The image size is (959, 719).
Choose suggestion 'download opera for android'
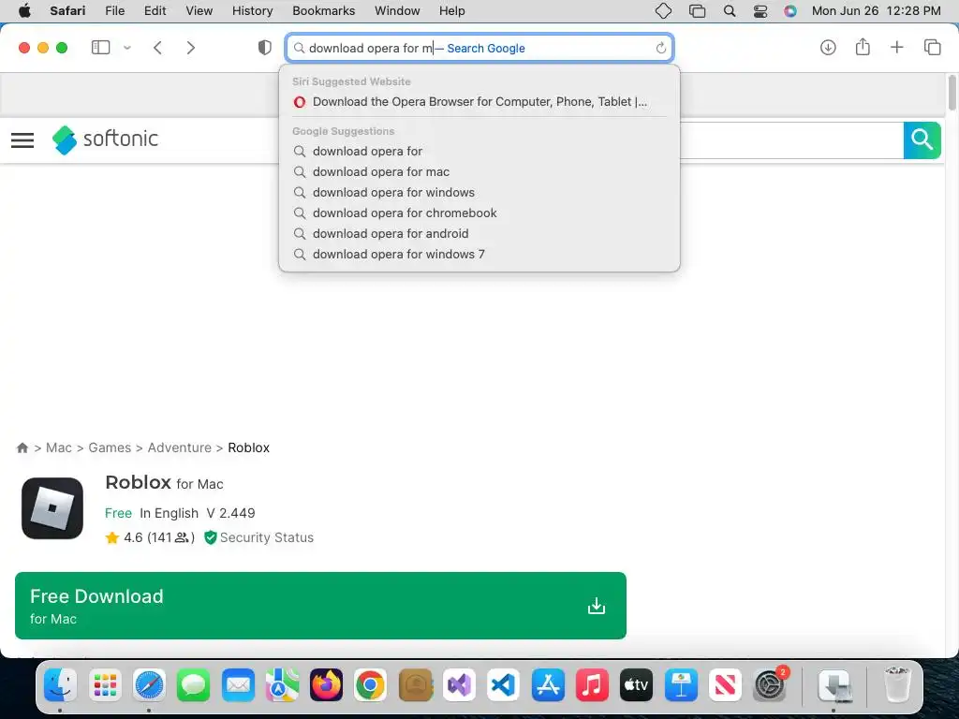coord(479,233)
